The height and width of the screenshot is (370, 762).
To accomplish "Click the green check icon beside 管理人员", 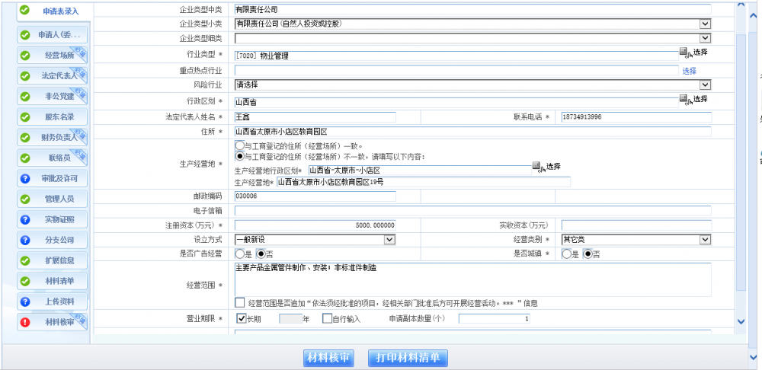I will 25,199.
